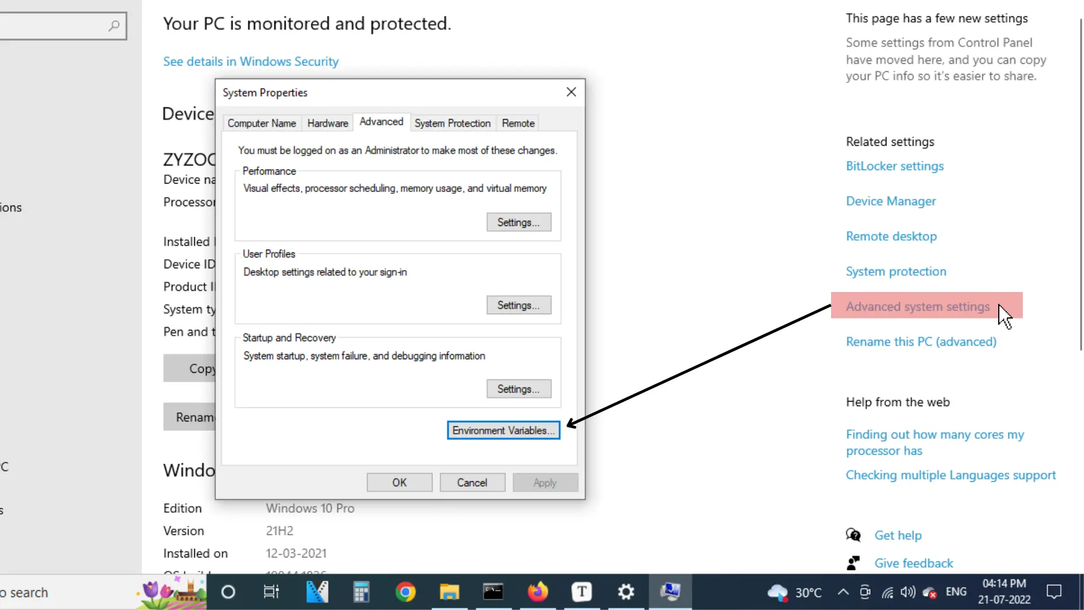
Task: Click the Search bar icon
Action: click(114, 25)
